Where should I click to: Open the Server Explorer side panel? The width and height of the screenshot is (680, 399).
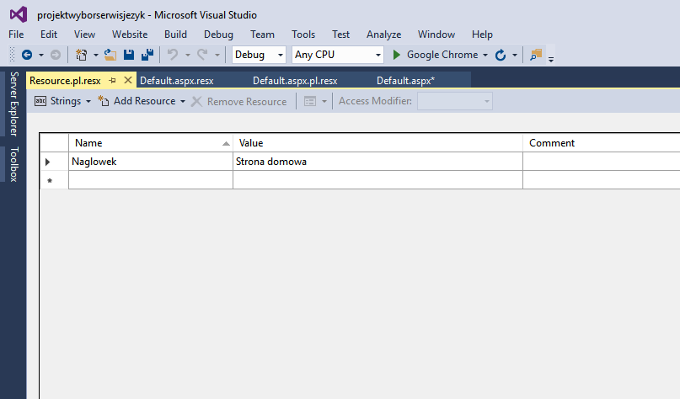point(13,104)
